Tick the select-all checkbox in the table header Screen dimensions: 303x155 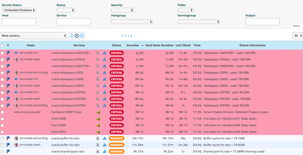(2, 46)
